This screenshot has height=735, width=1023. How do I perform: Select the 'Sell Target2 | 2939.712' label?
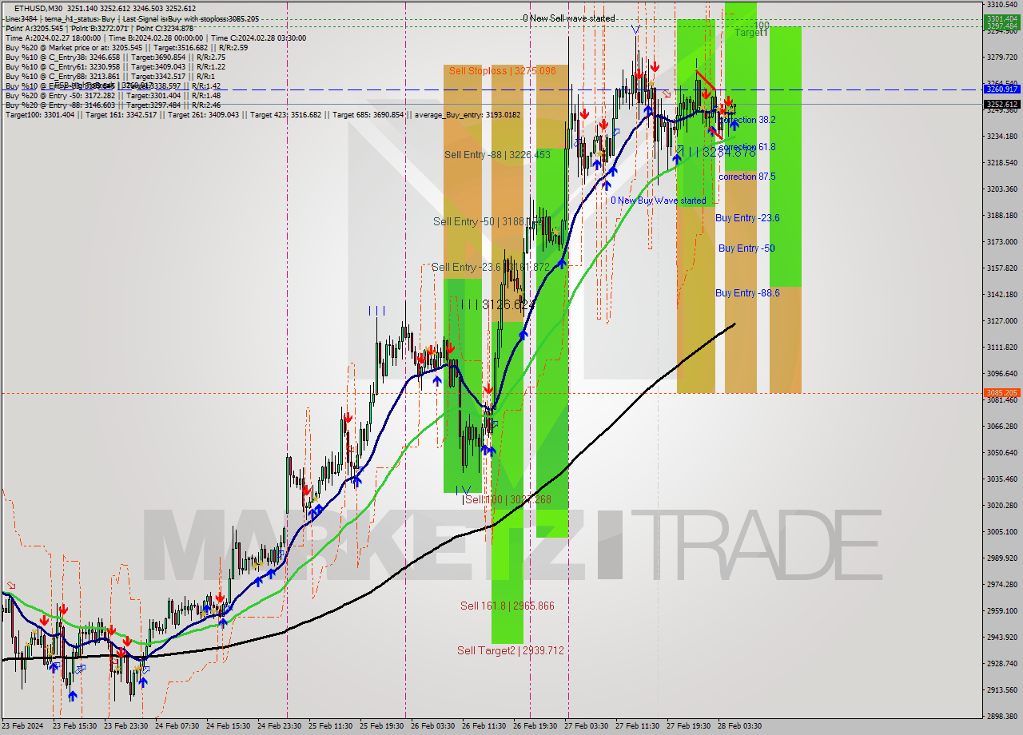pos(510,650)
